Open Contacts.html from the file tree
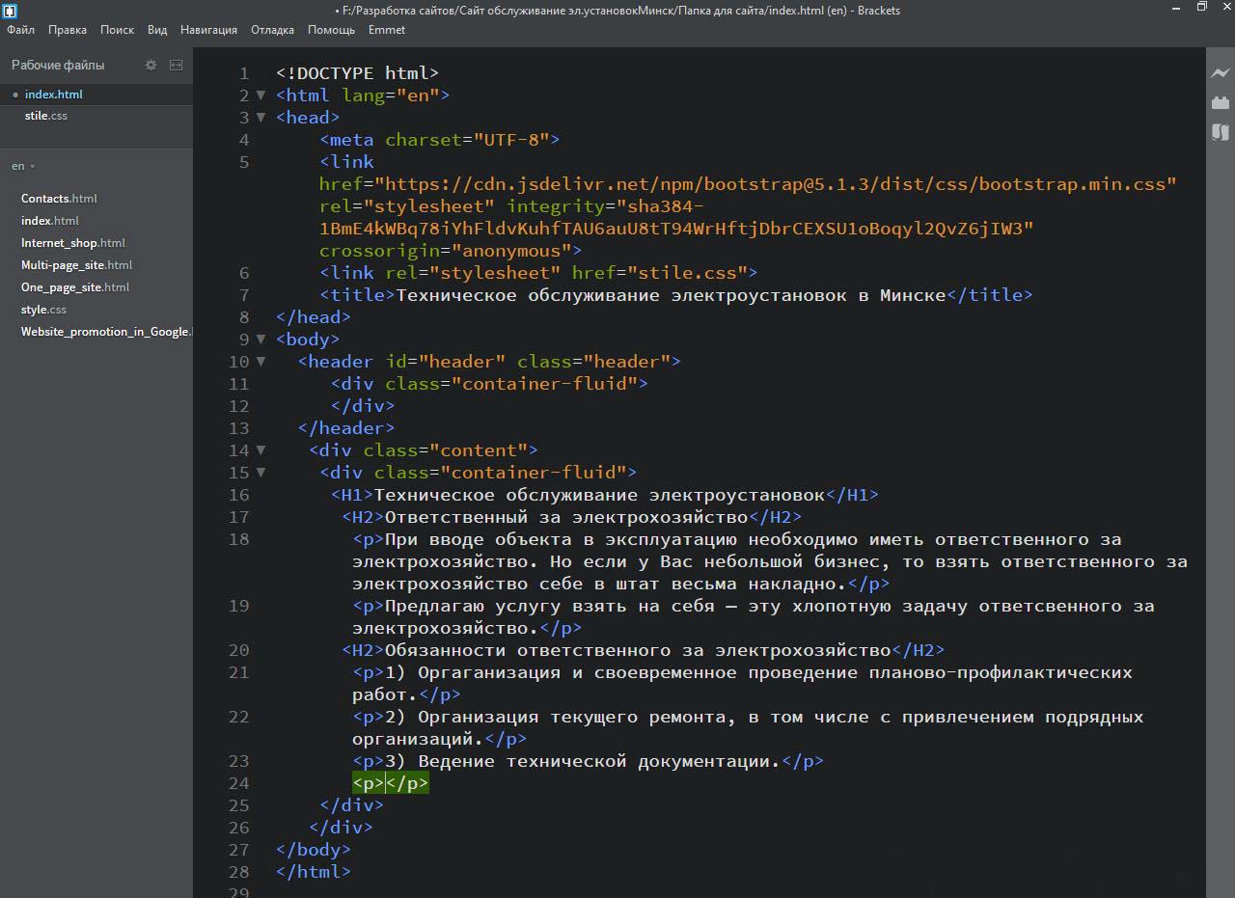 (x=59, y=199)
